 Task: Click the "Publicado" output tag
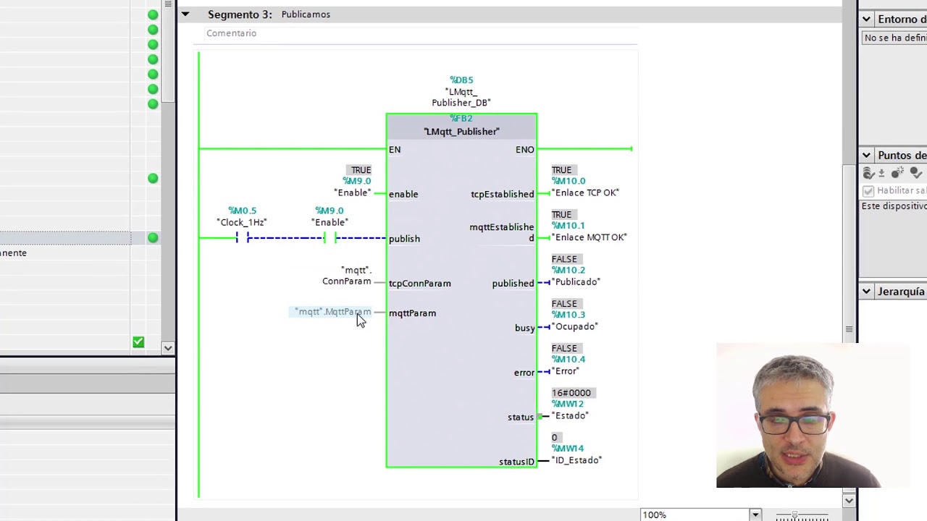pos(576,281)
